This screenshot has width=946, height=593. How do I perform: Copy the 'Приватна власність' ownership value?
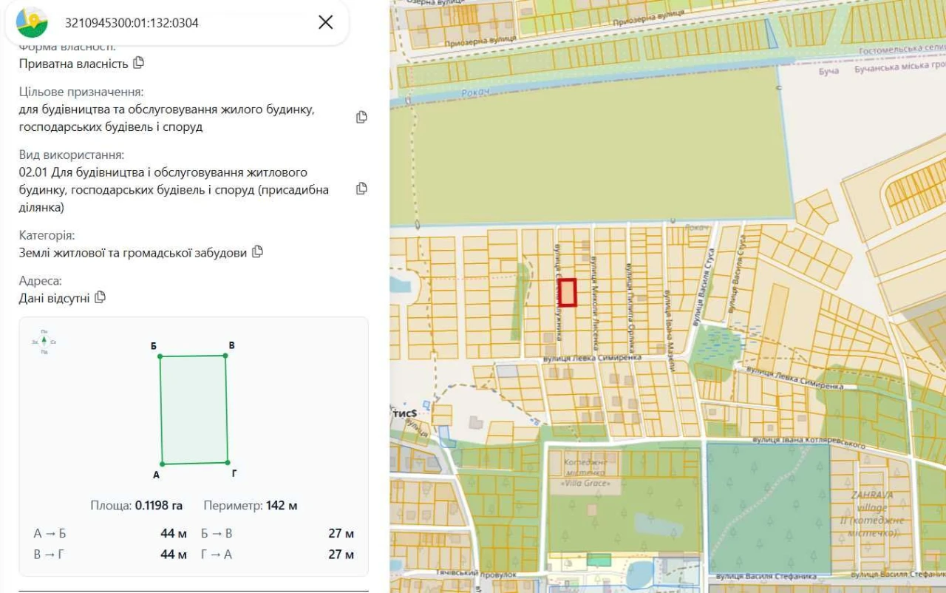pyautogui.click(x=138, y=63)
